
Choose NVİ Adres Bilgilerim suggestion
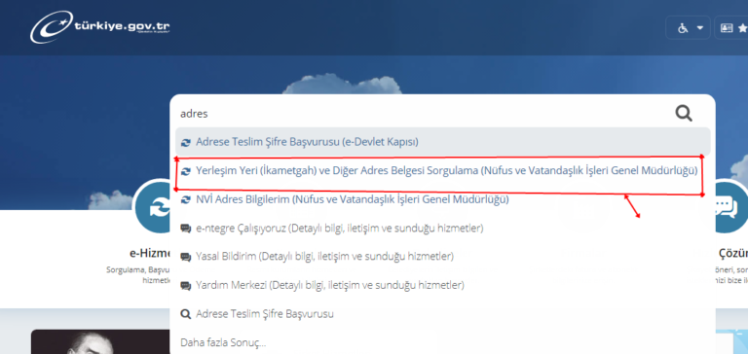click(345, 199)
